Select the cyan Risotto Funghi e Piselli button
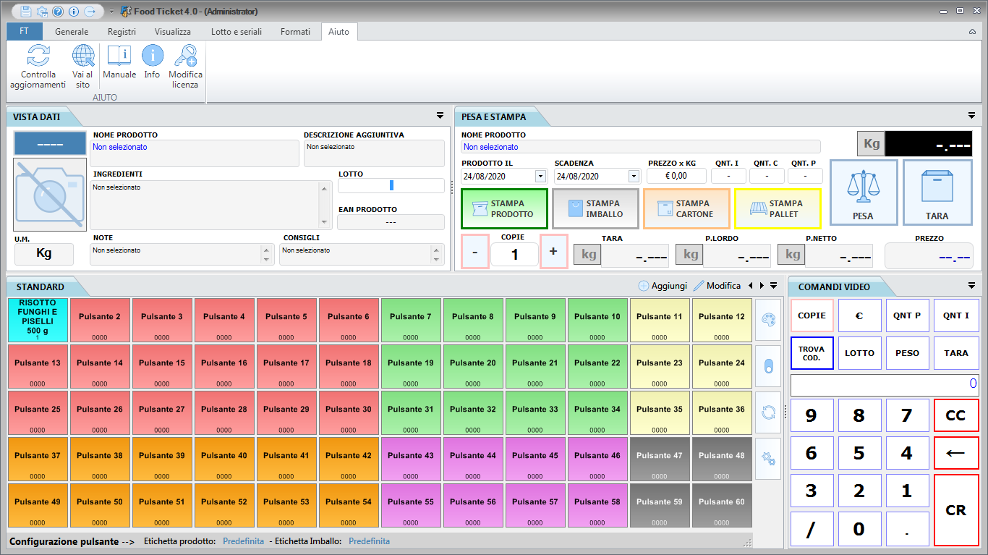The width and height of the screenshot is (988, 555). (38, 320)
